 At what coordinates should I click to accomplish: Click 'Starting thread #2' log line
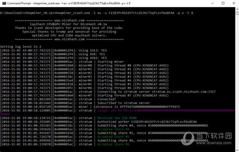(84, 73)
